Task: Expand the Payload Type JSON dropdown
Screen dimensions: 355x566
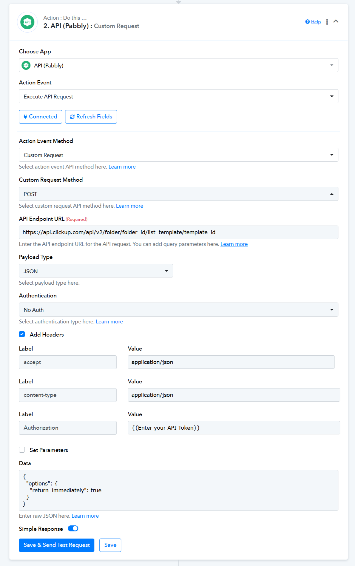Action: (x=96, y=271)
